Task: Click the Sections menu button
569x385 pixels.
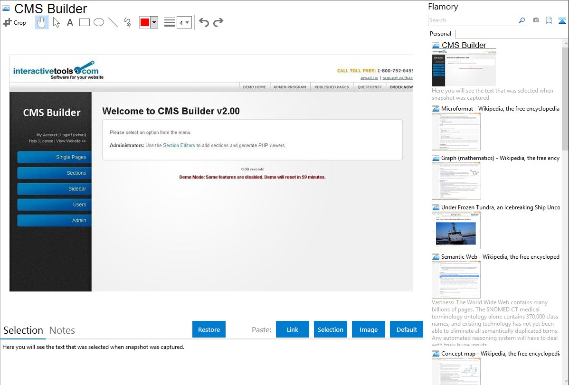Action: pos(55,173)
